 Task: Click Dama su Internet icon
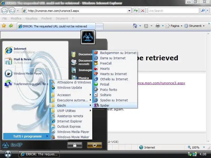pos(96,58)
